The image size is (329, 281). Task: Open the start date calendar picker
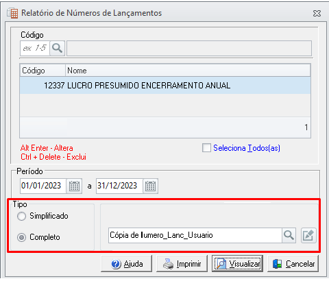(x=74, y=186)
